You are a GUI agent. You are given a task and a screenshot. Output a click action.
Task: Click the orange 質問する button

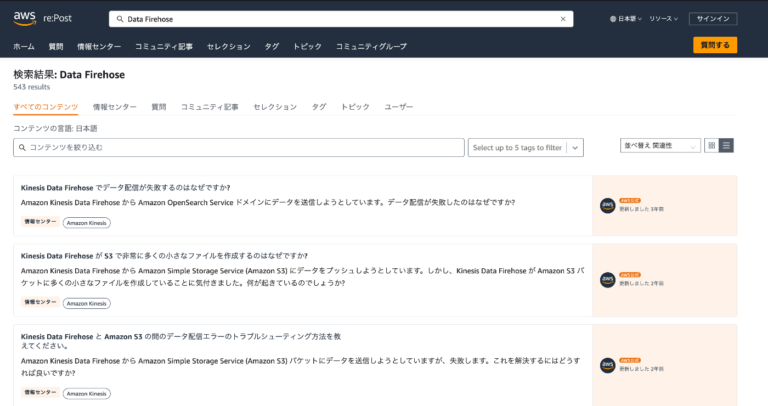(715, 45)
